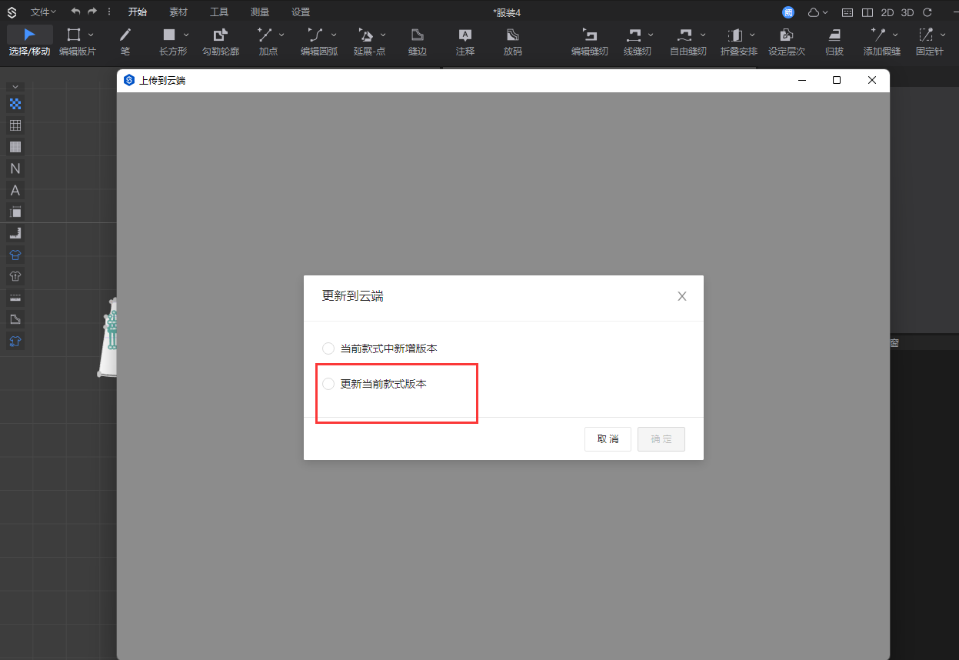
Task: Select 当前款式中新增版本 radio option
Action: (328, 348)
